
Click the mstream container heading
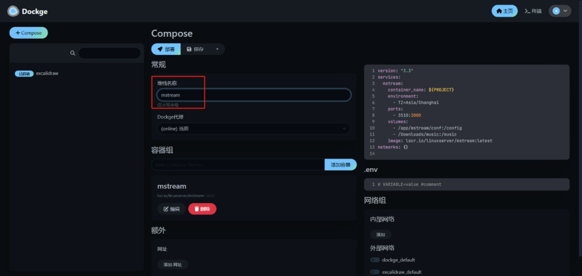click(172, 186)
